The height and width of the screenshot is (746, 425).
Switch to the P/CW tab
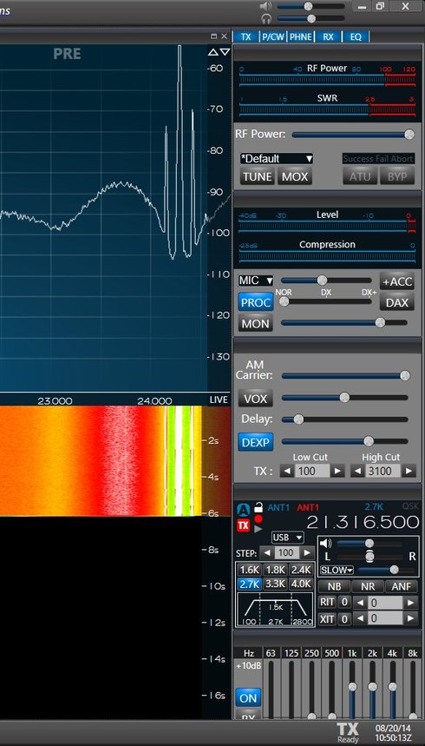point(273,36)
